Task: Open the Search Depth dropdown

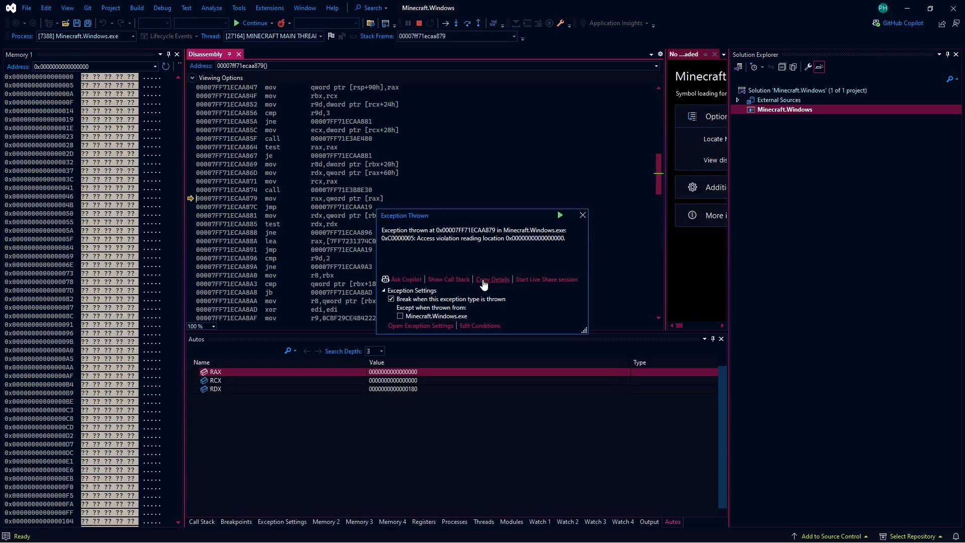Action: point(381,351)
